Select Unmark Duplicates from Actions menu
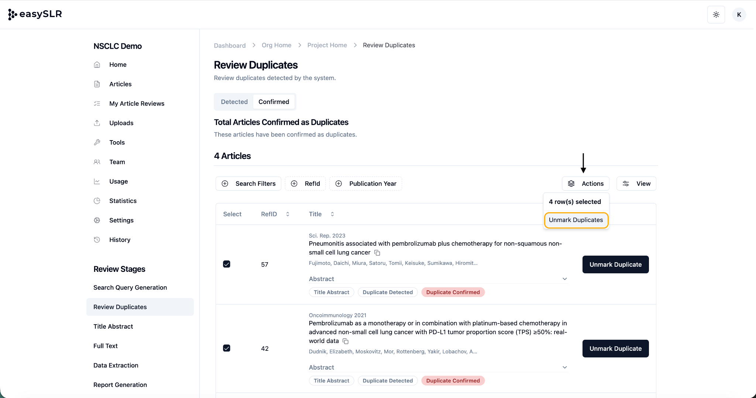 click(x=575, y=220)
